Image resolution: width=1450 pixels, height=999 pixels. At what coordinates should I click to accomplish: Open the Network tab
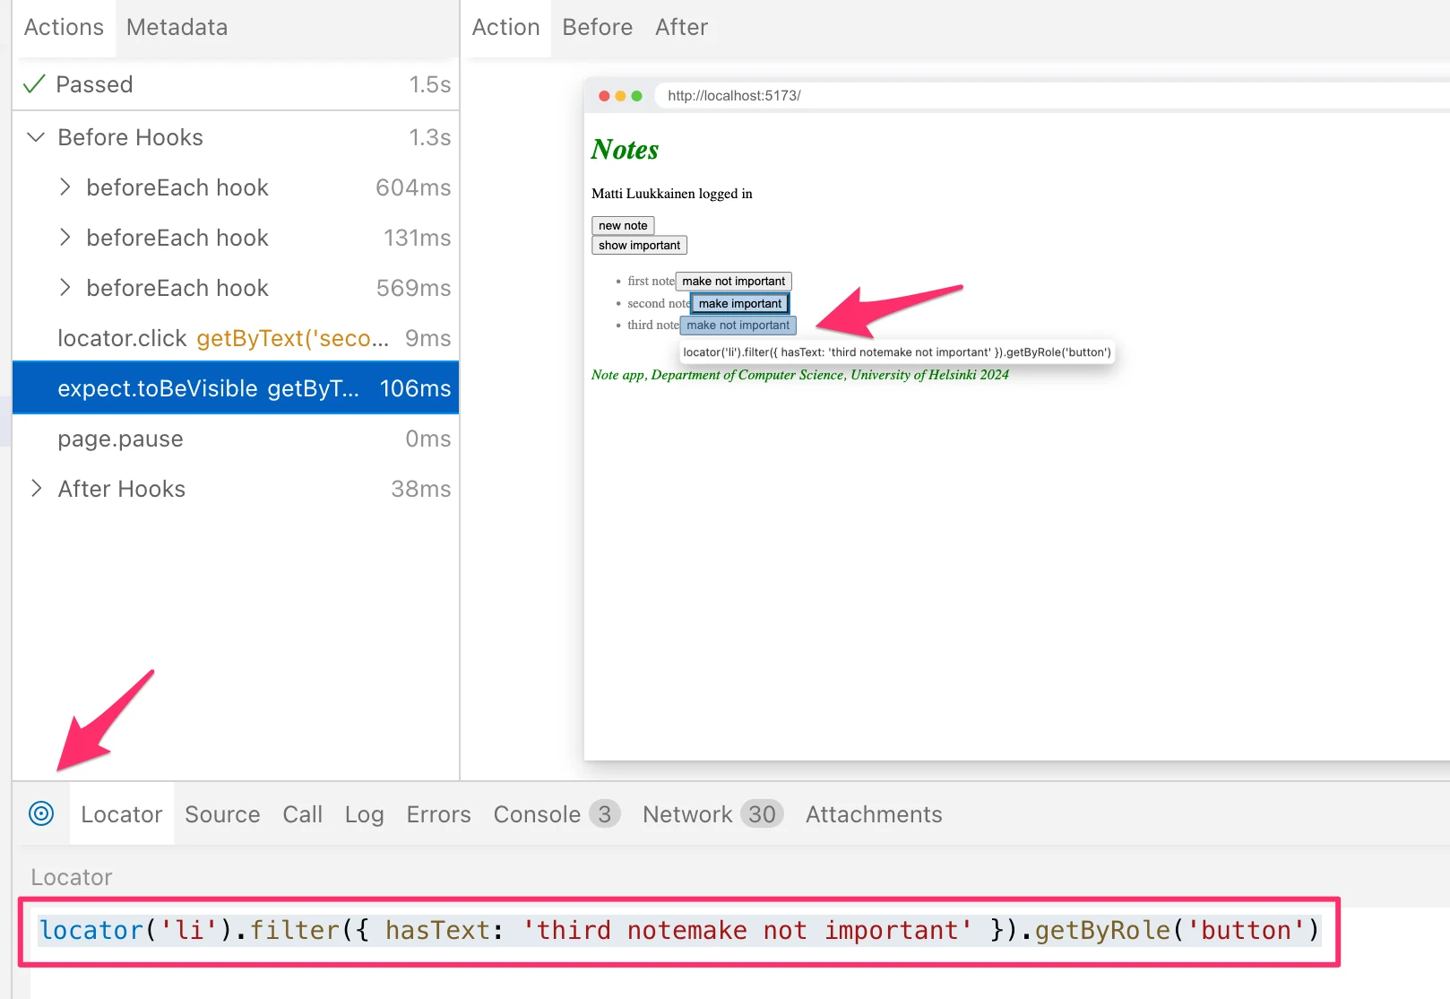(x=712, y=814)
